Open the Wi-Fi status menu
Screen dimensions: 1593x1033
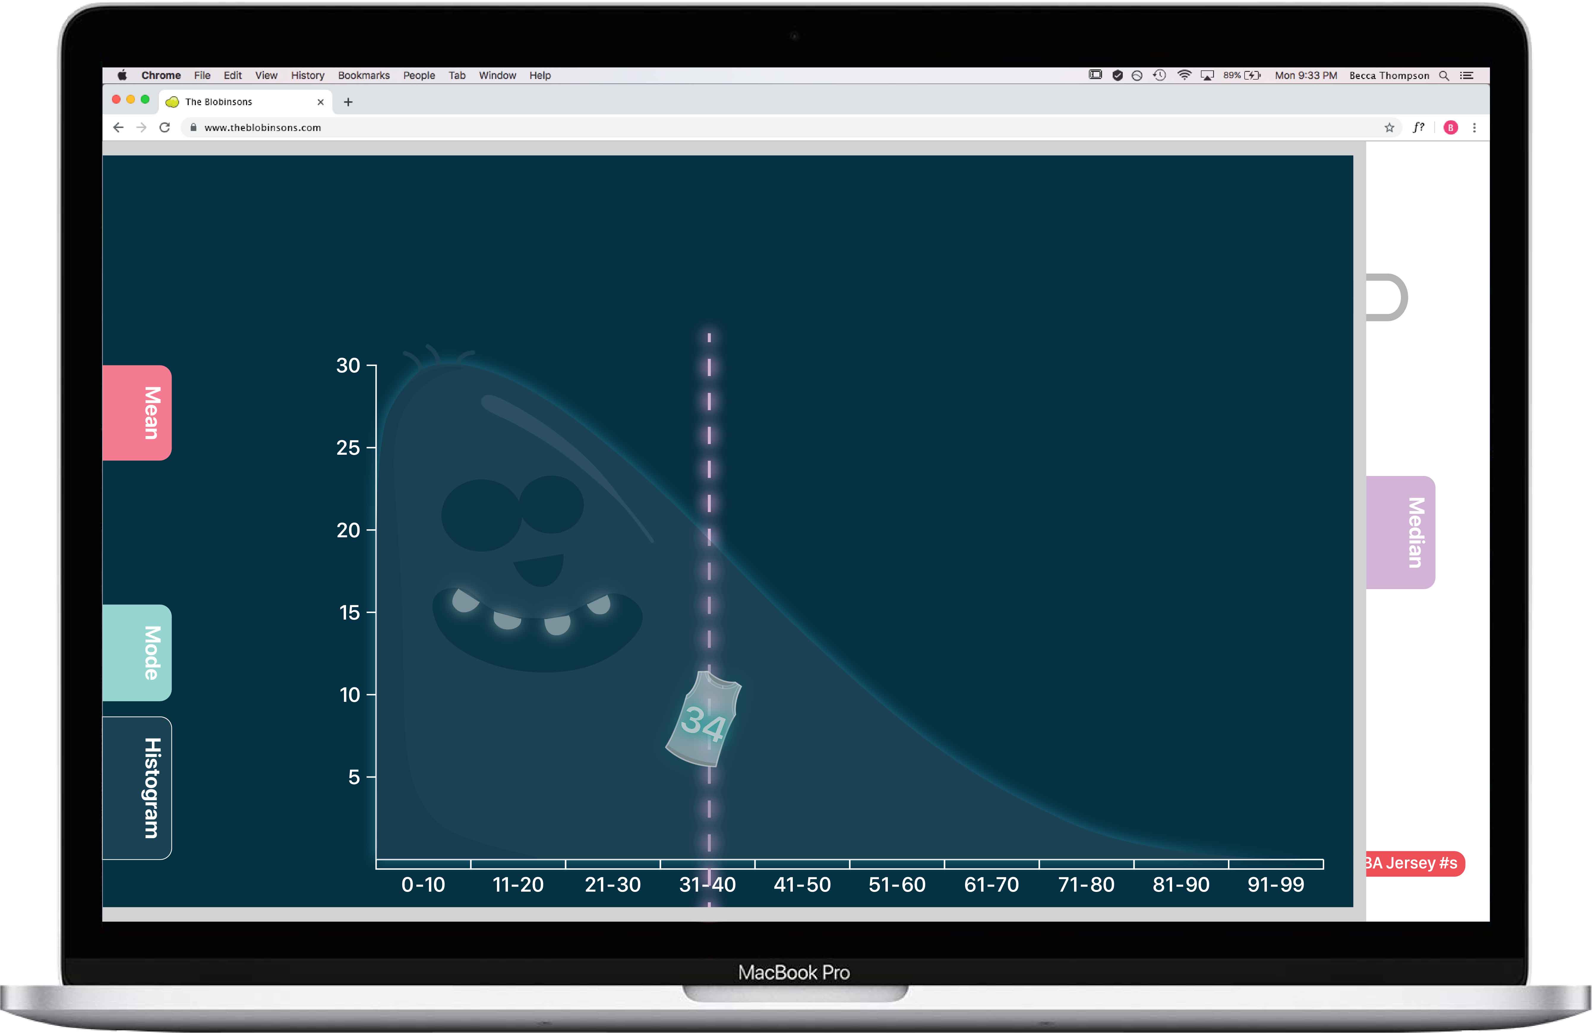pos(1184,75)
